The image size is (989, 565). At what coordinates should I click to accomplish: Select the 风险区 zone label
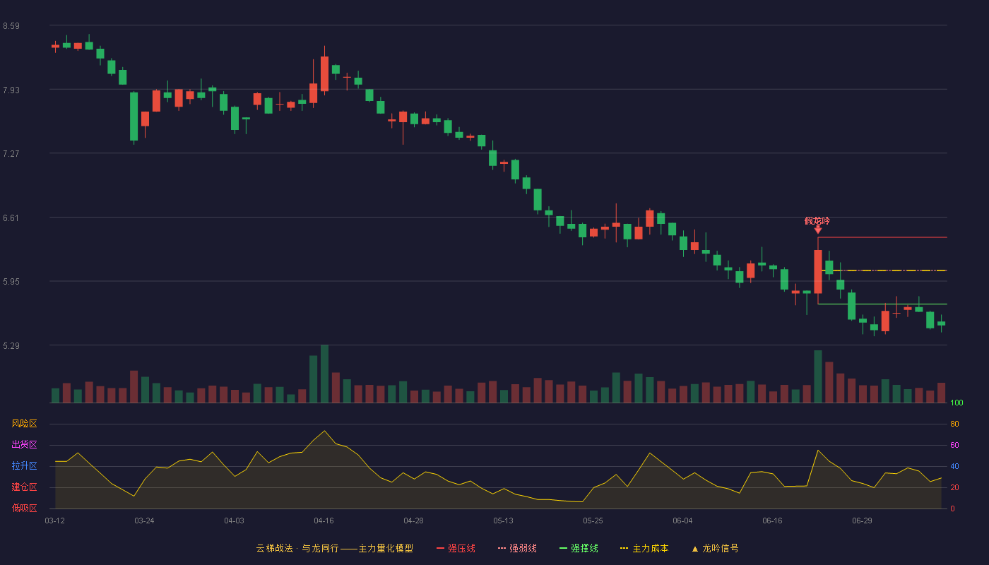24,424
